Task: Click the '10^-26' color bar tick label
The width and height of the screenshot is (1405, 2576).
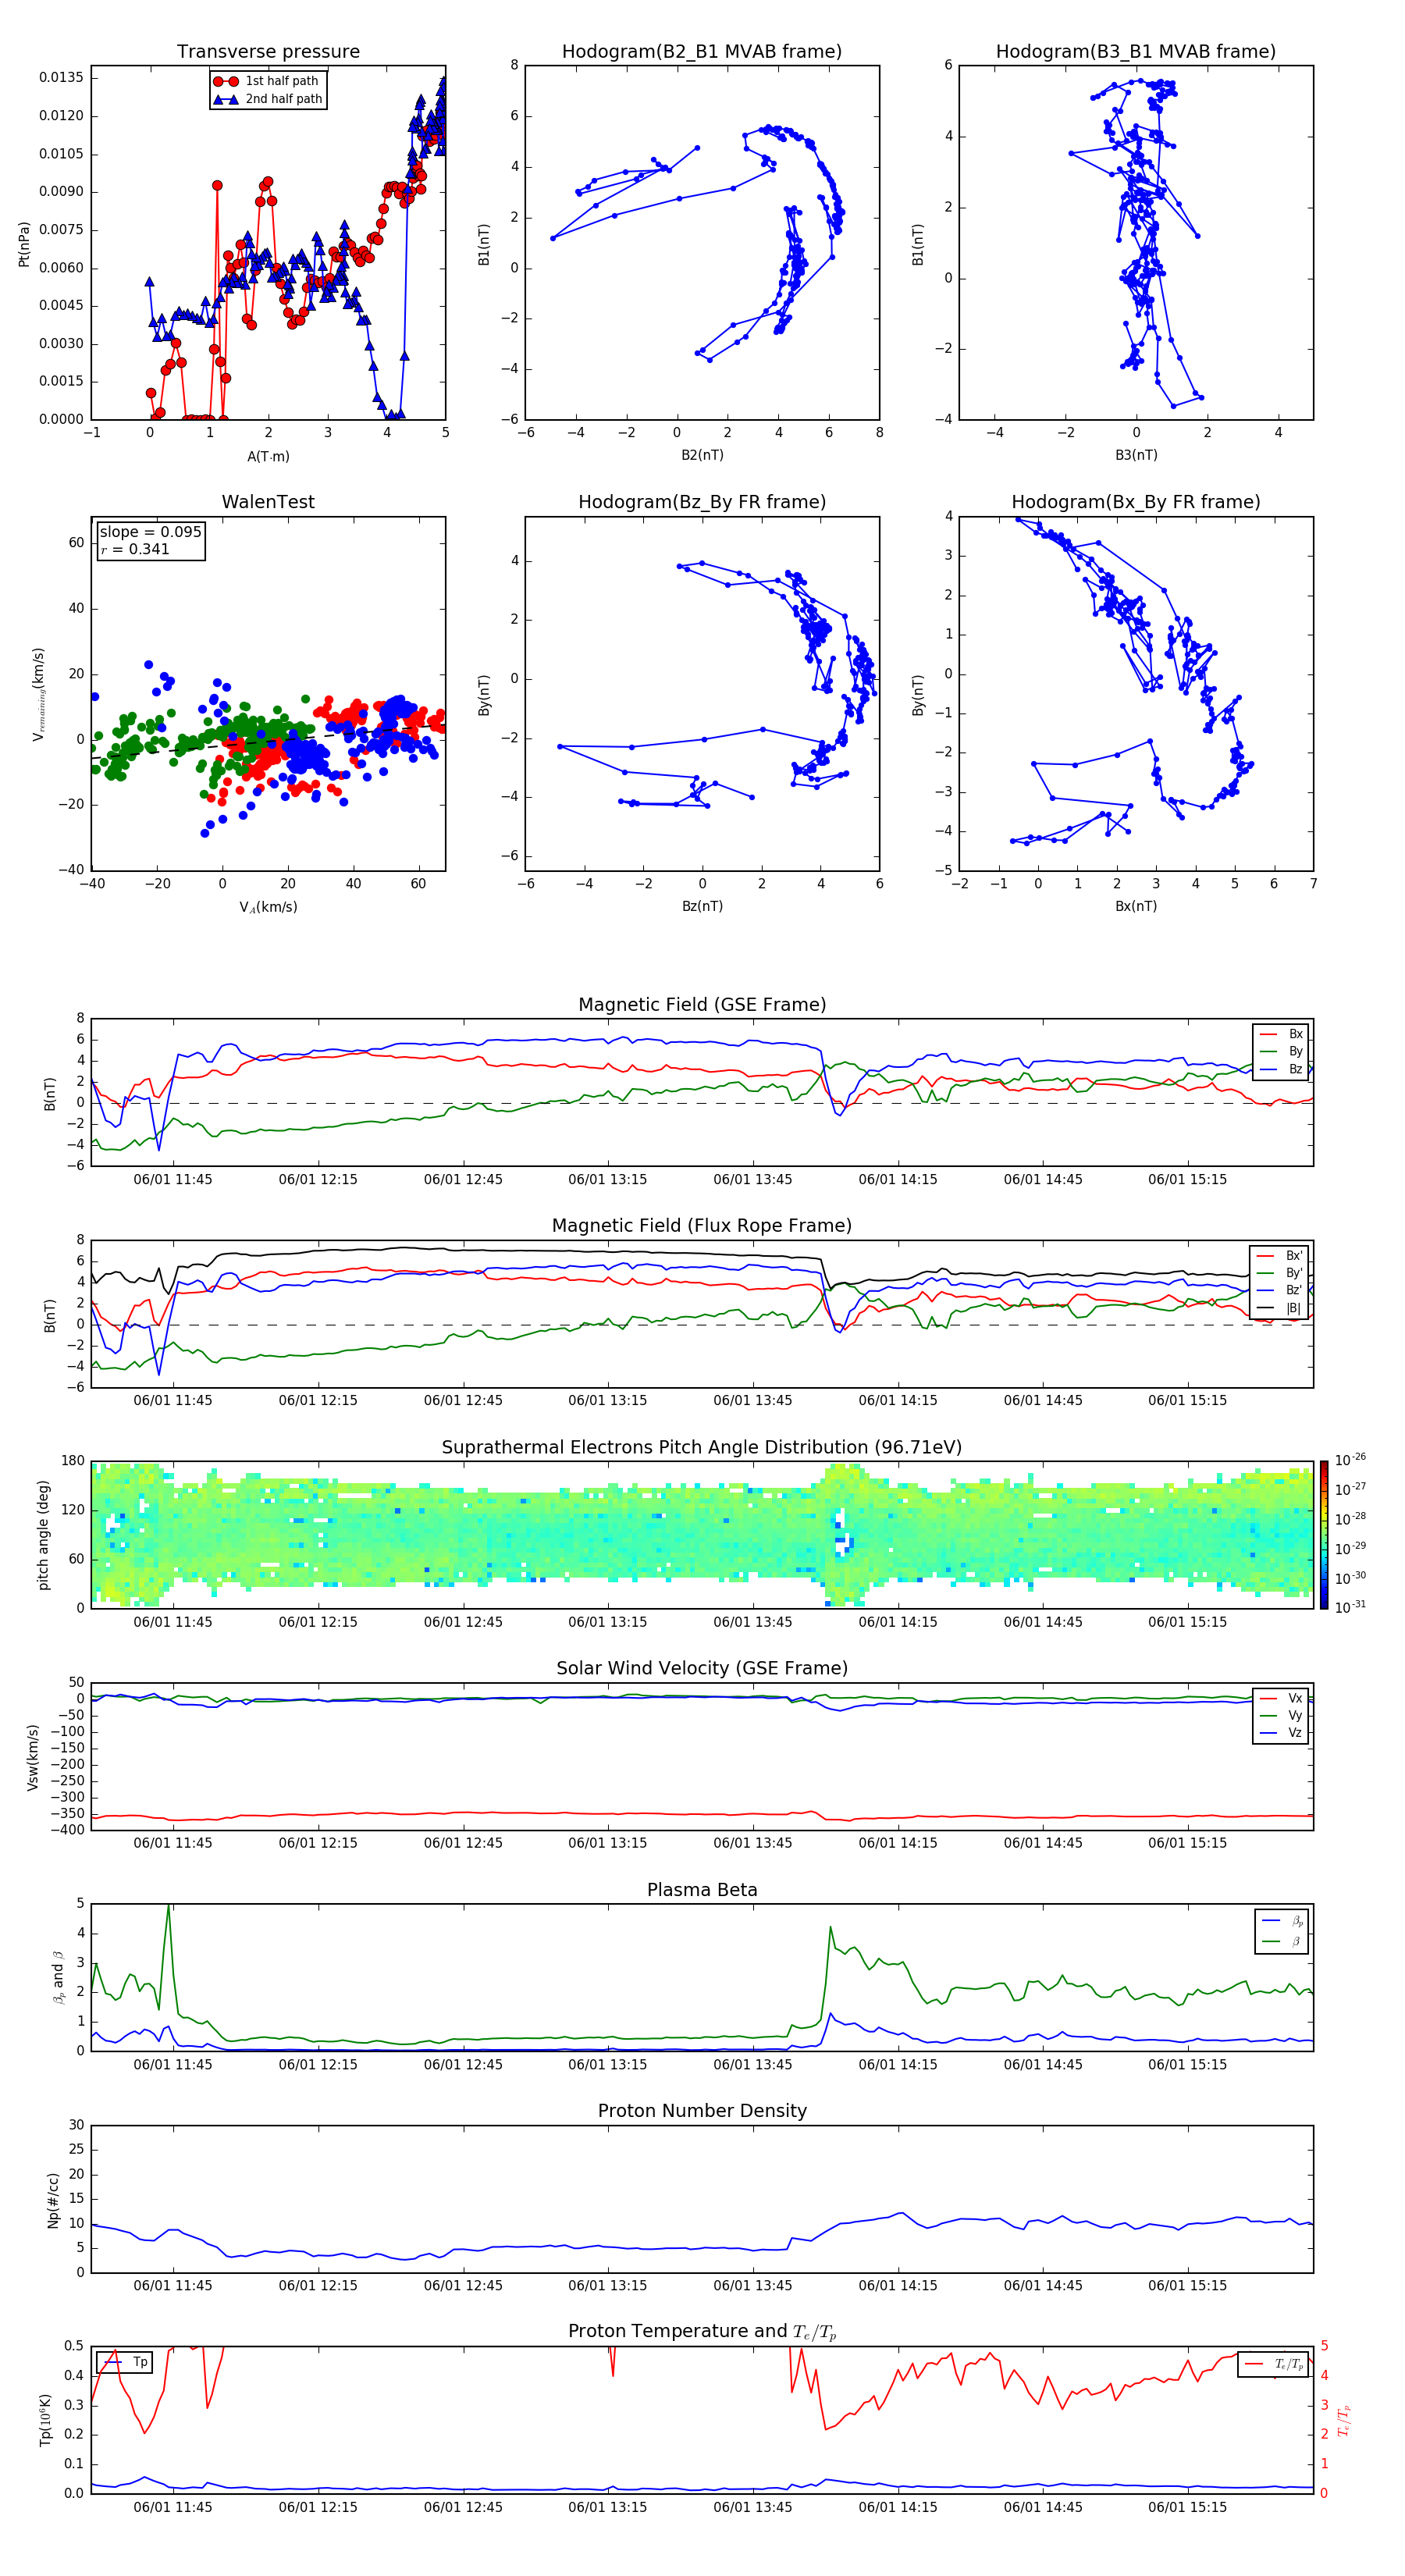Action: click(x=1350, y=1460)
